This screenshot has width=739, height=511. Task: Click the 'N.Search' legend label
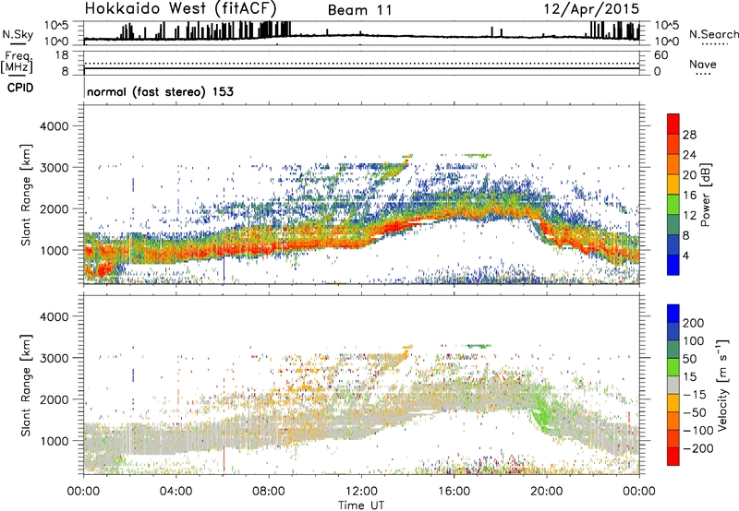click(714, 34)
